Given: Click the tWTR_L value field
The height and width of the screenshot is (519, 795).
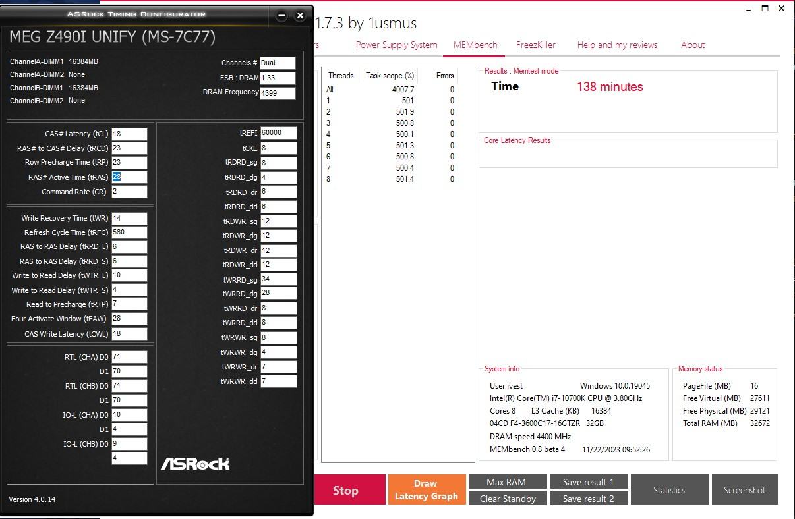Looking at the screenshot, I should pyautogui.click(x=129, y=275).
